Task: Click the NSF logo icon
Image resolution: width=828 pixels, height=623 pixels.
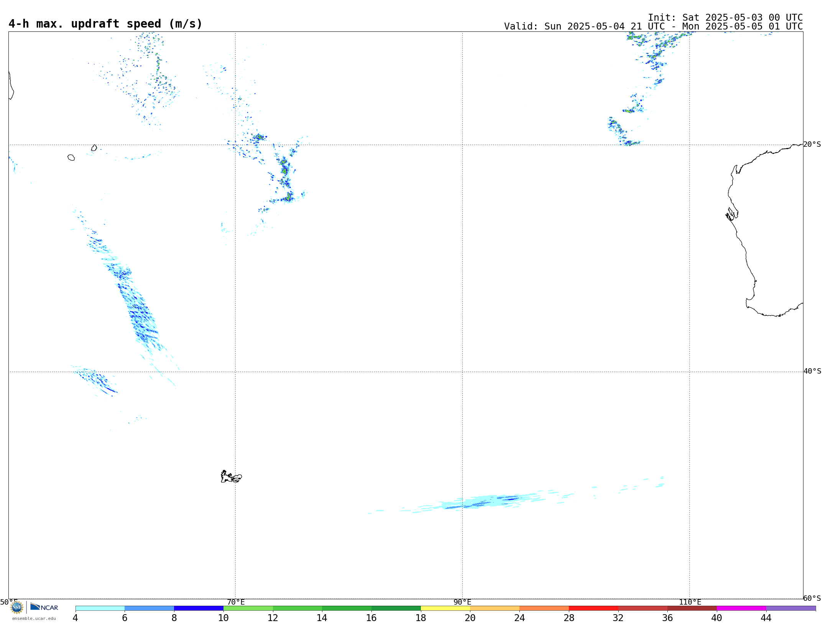Action: 16,607
